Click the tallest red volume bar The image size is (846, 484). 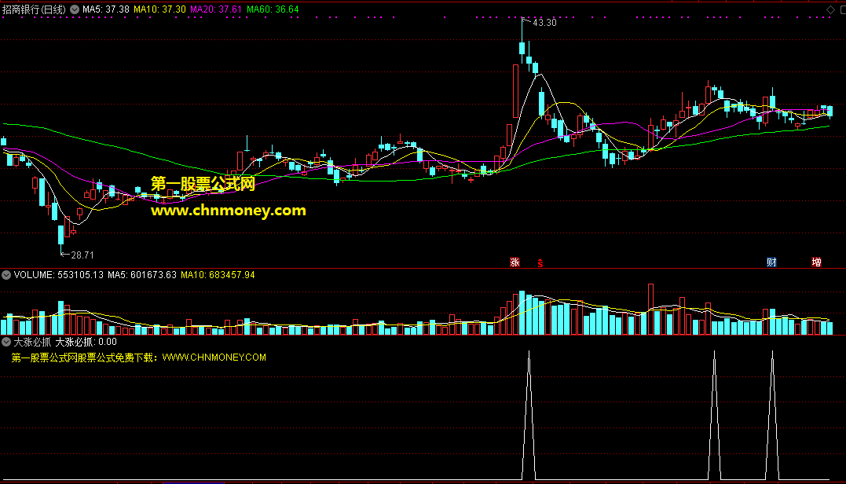[650, 309]
